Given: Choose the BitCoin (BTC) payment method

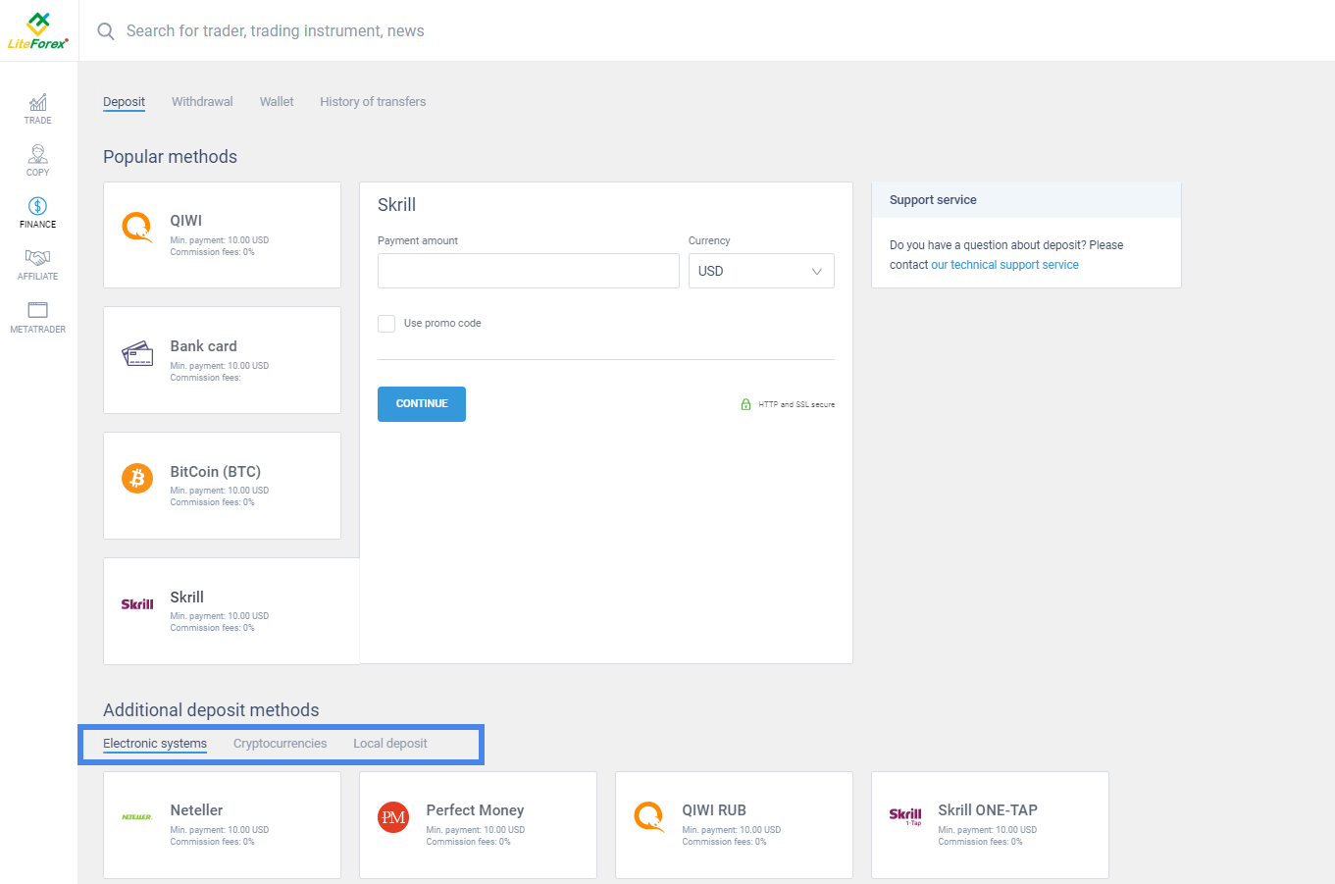Looking at the screenshot, I should tap(222, 486).
